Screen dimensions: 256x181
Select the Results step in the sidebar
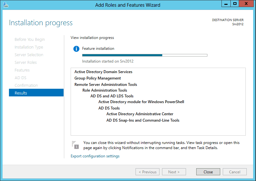pyautogui.click(x=36, y=93)
